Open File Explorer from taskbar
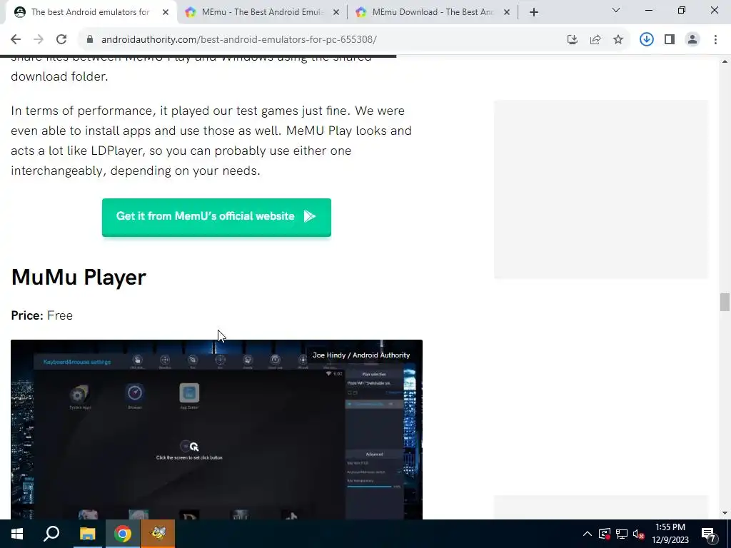 pos(87,534)
